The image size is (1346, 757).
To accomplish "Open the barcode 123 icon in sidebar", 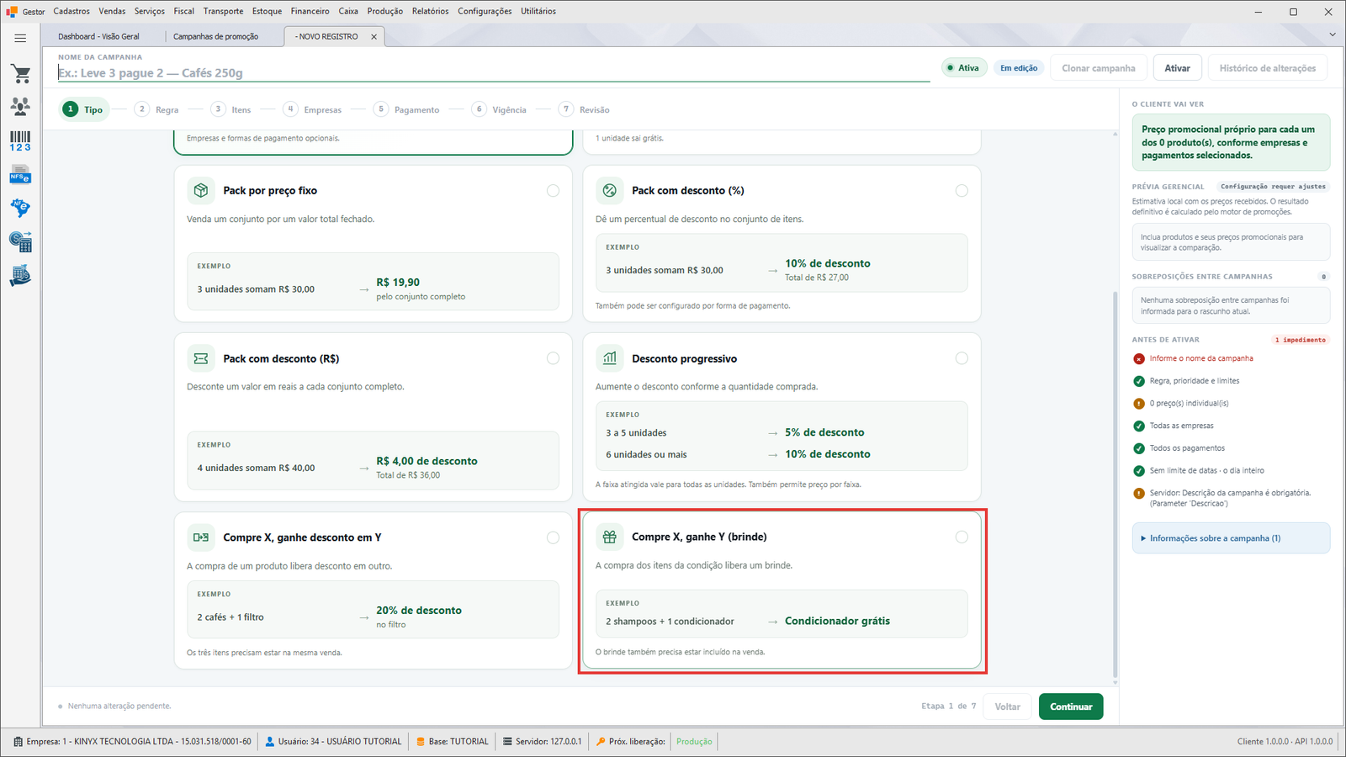I will (20, 140).
